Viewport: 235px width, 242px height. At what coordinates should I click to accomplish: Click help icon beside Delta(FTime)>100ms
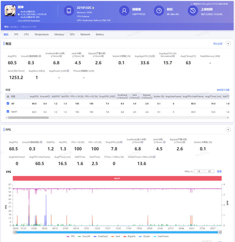pyautogui.click(x=154, y=157)
